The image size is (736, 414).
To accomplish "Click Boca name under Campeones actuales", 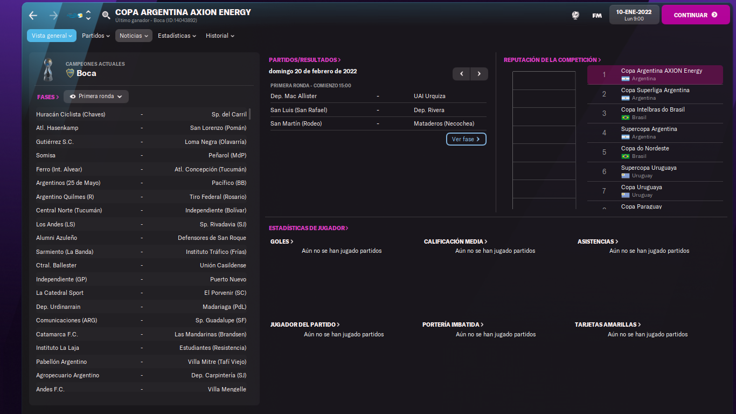I will point(86,73).
